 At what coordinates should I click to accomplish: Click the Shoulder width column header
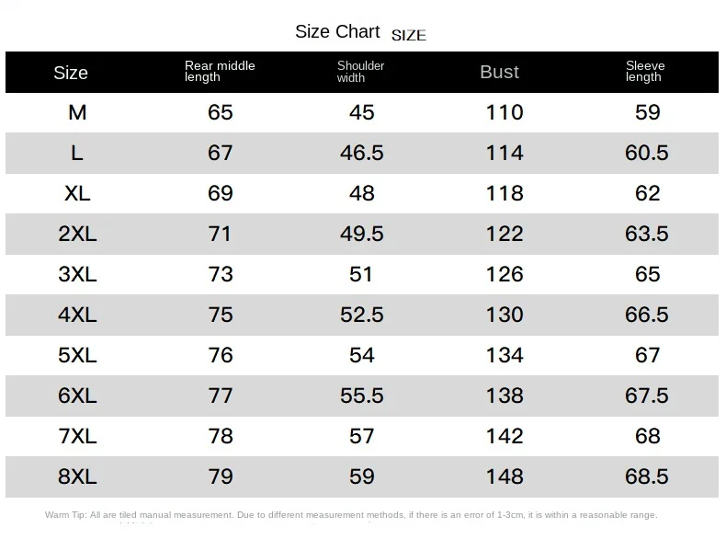(360, 72)
